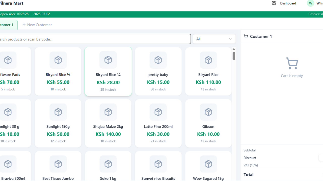
Task: Click the Wow Sugared 15g box icon
Action: click(208, 164)
